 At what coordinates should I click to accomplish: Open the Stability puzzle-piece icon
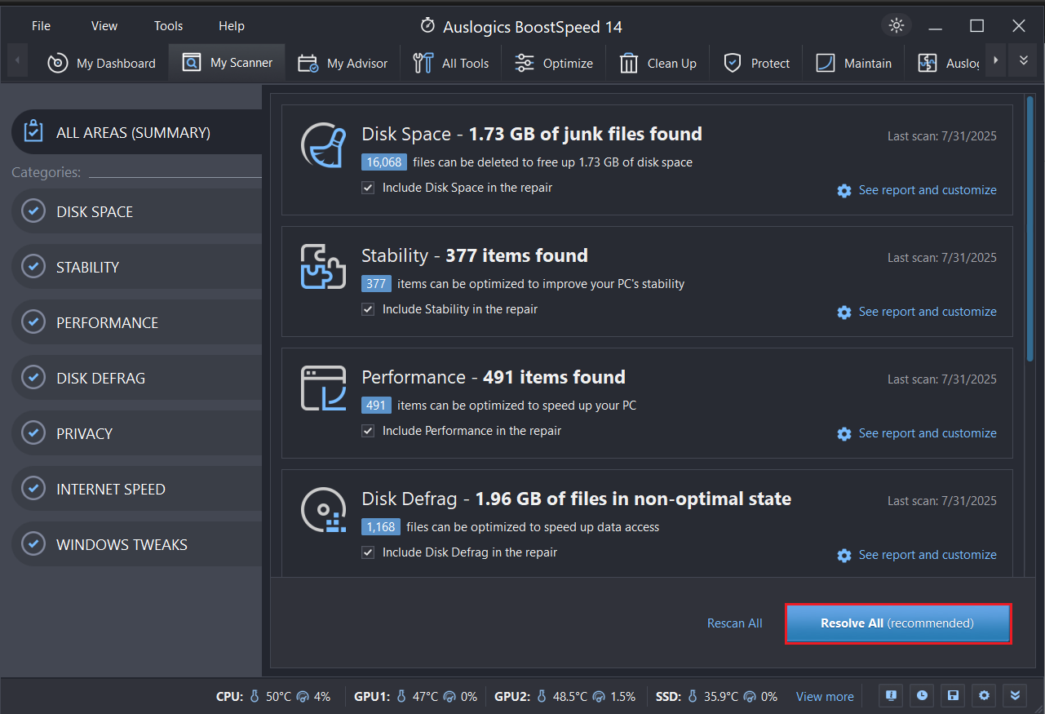pos(323,266)
